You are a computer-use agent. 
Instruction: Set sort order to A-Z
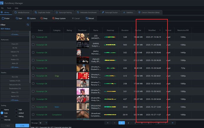(8, 126)
